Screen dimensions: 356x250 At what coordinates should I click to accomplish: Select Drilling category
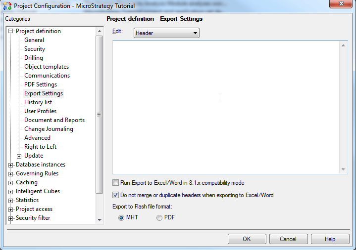pos(34,58)
